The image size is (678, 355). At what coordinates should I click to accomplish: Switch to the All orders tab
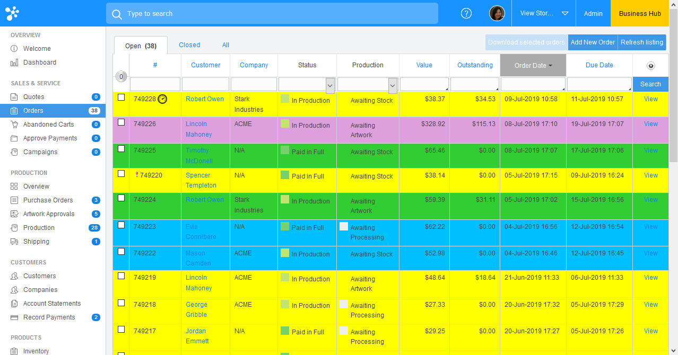click(x=225, y=45)
